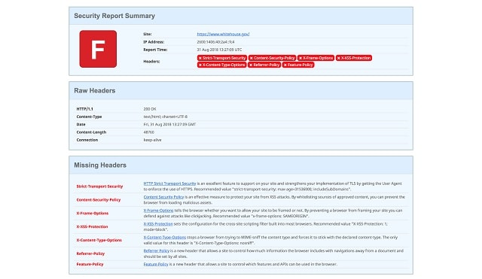This screenshot has width=482, height=279.
Task: Click the Date value 'Fri, 31 Aug 2018 13:27:09 GMT'
Action: point(169,124)
